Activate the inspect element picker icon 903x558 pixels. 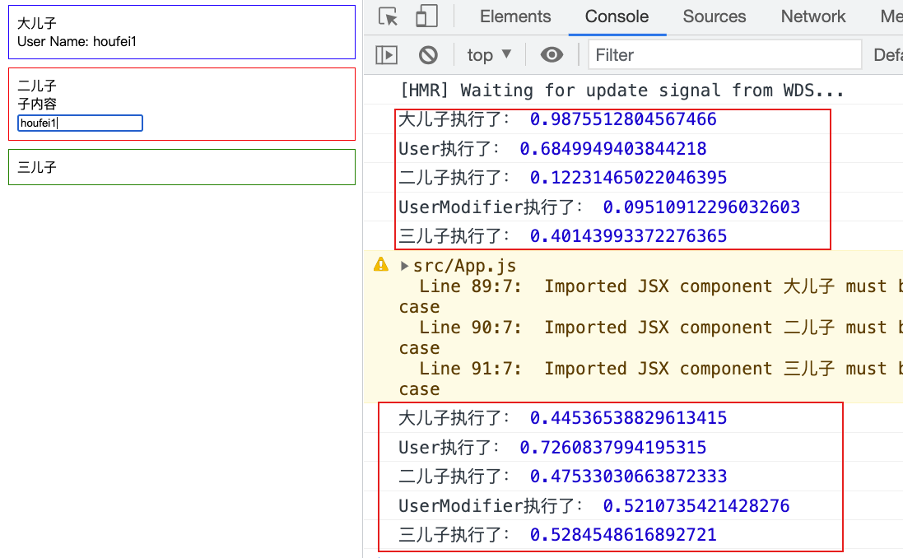click(x=389, y=16)
